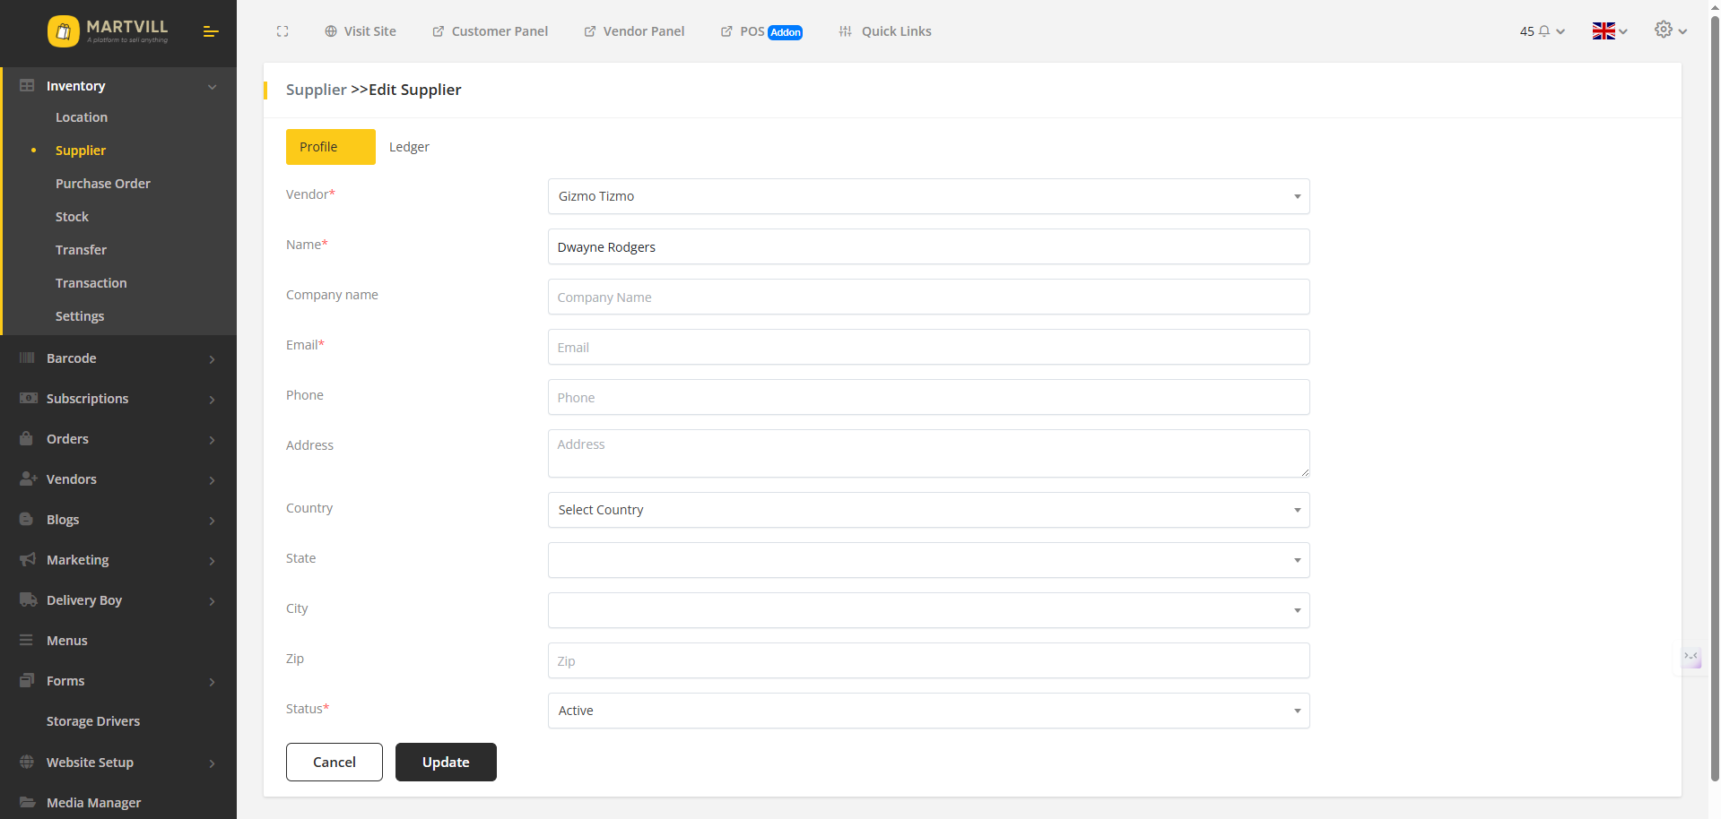Click the Marketing megaphone icon

click(x=26, y=559)
